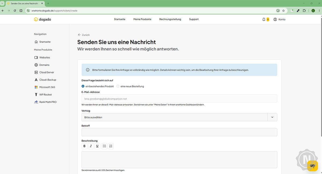Expand the Vertrag dropdown arrow

272,117
